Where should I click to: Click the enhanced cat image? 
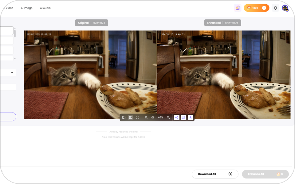[224, 75]
